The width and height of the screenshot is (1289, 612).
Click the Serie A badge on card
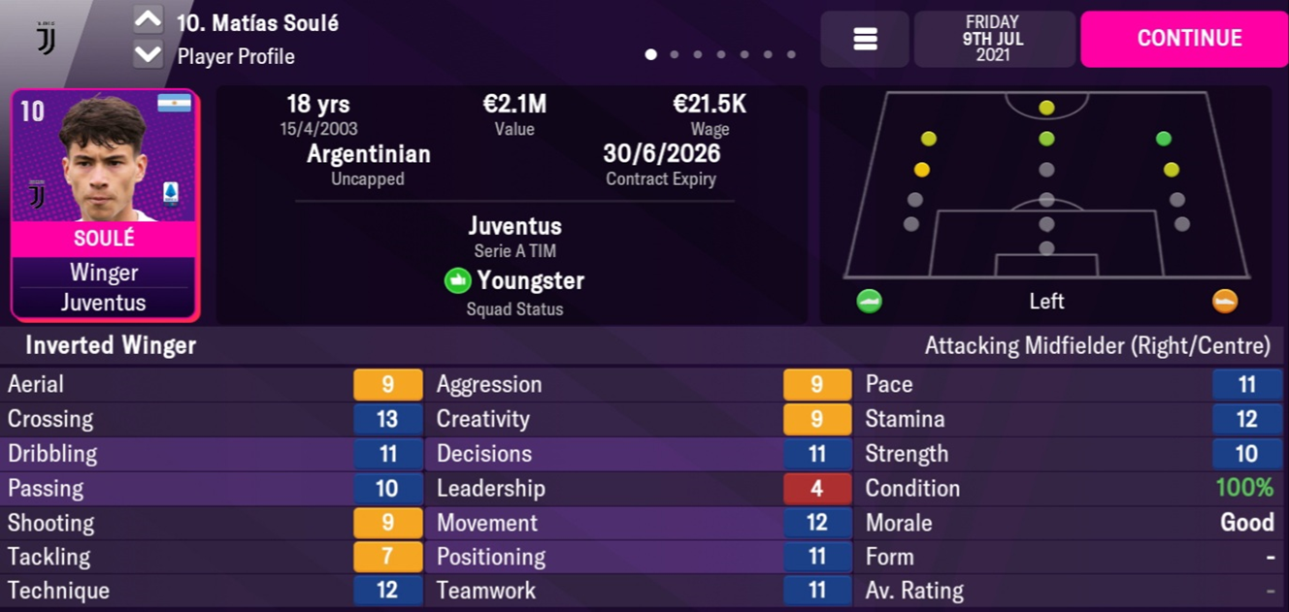click(171, 193)
